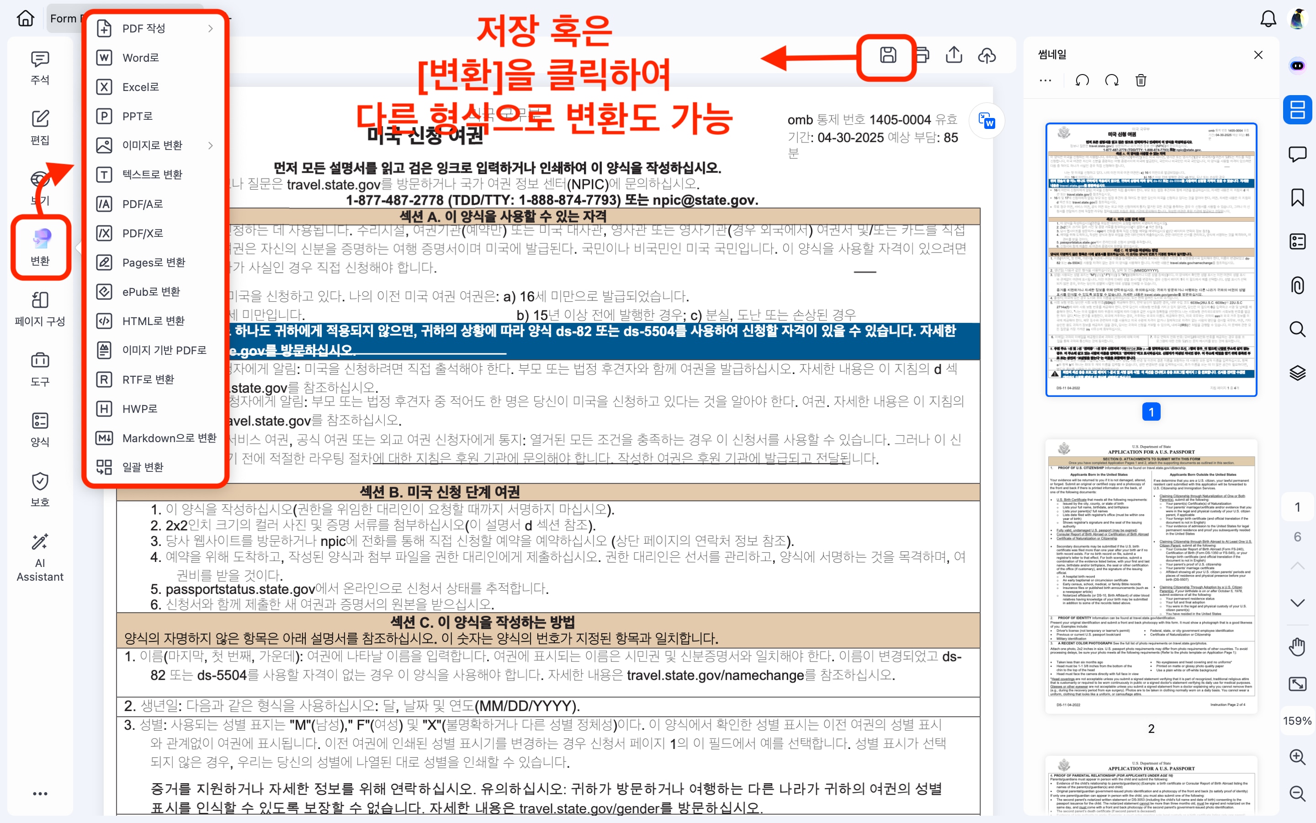Select the page 2 thumbnail
1316x823 pixels.
tap(1151, 576)
